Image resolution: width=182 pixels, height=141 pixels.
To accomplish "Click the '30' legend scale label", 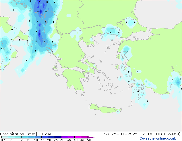I will tap(62, 140).
